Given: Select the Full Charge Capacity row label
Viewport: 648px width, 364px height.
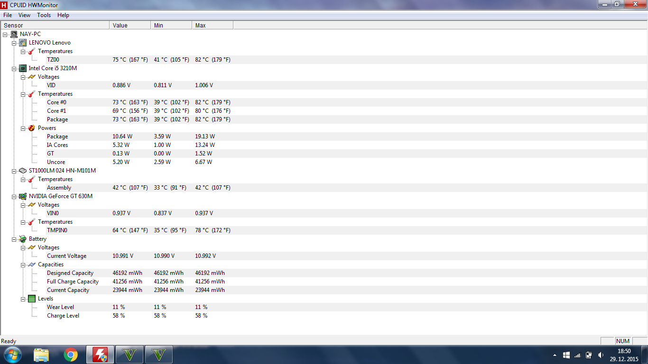Looking at the screenshot, I should [x=73, y=282].
